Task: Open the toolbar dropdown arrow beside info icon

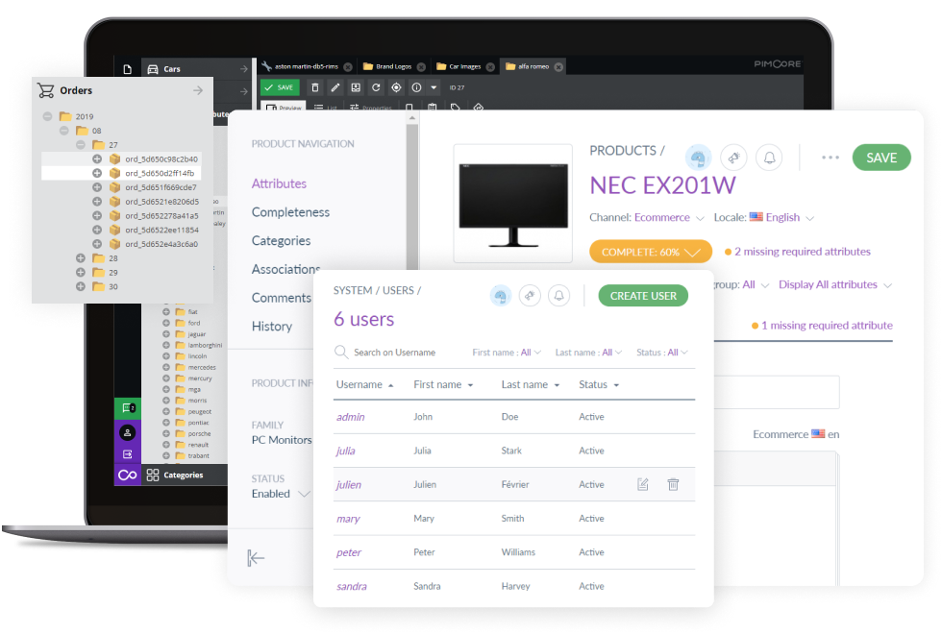Action: (x=434, y=87)
